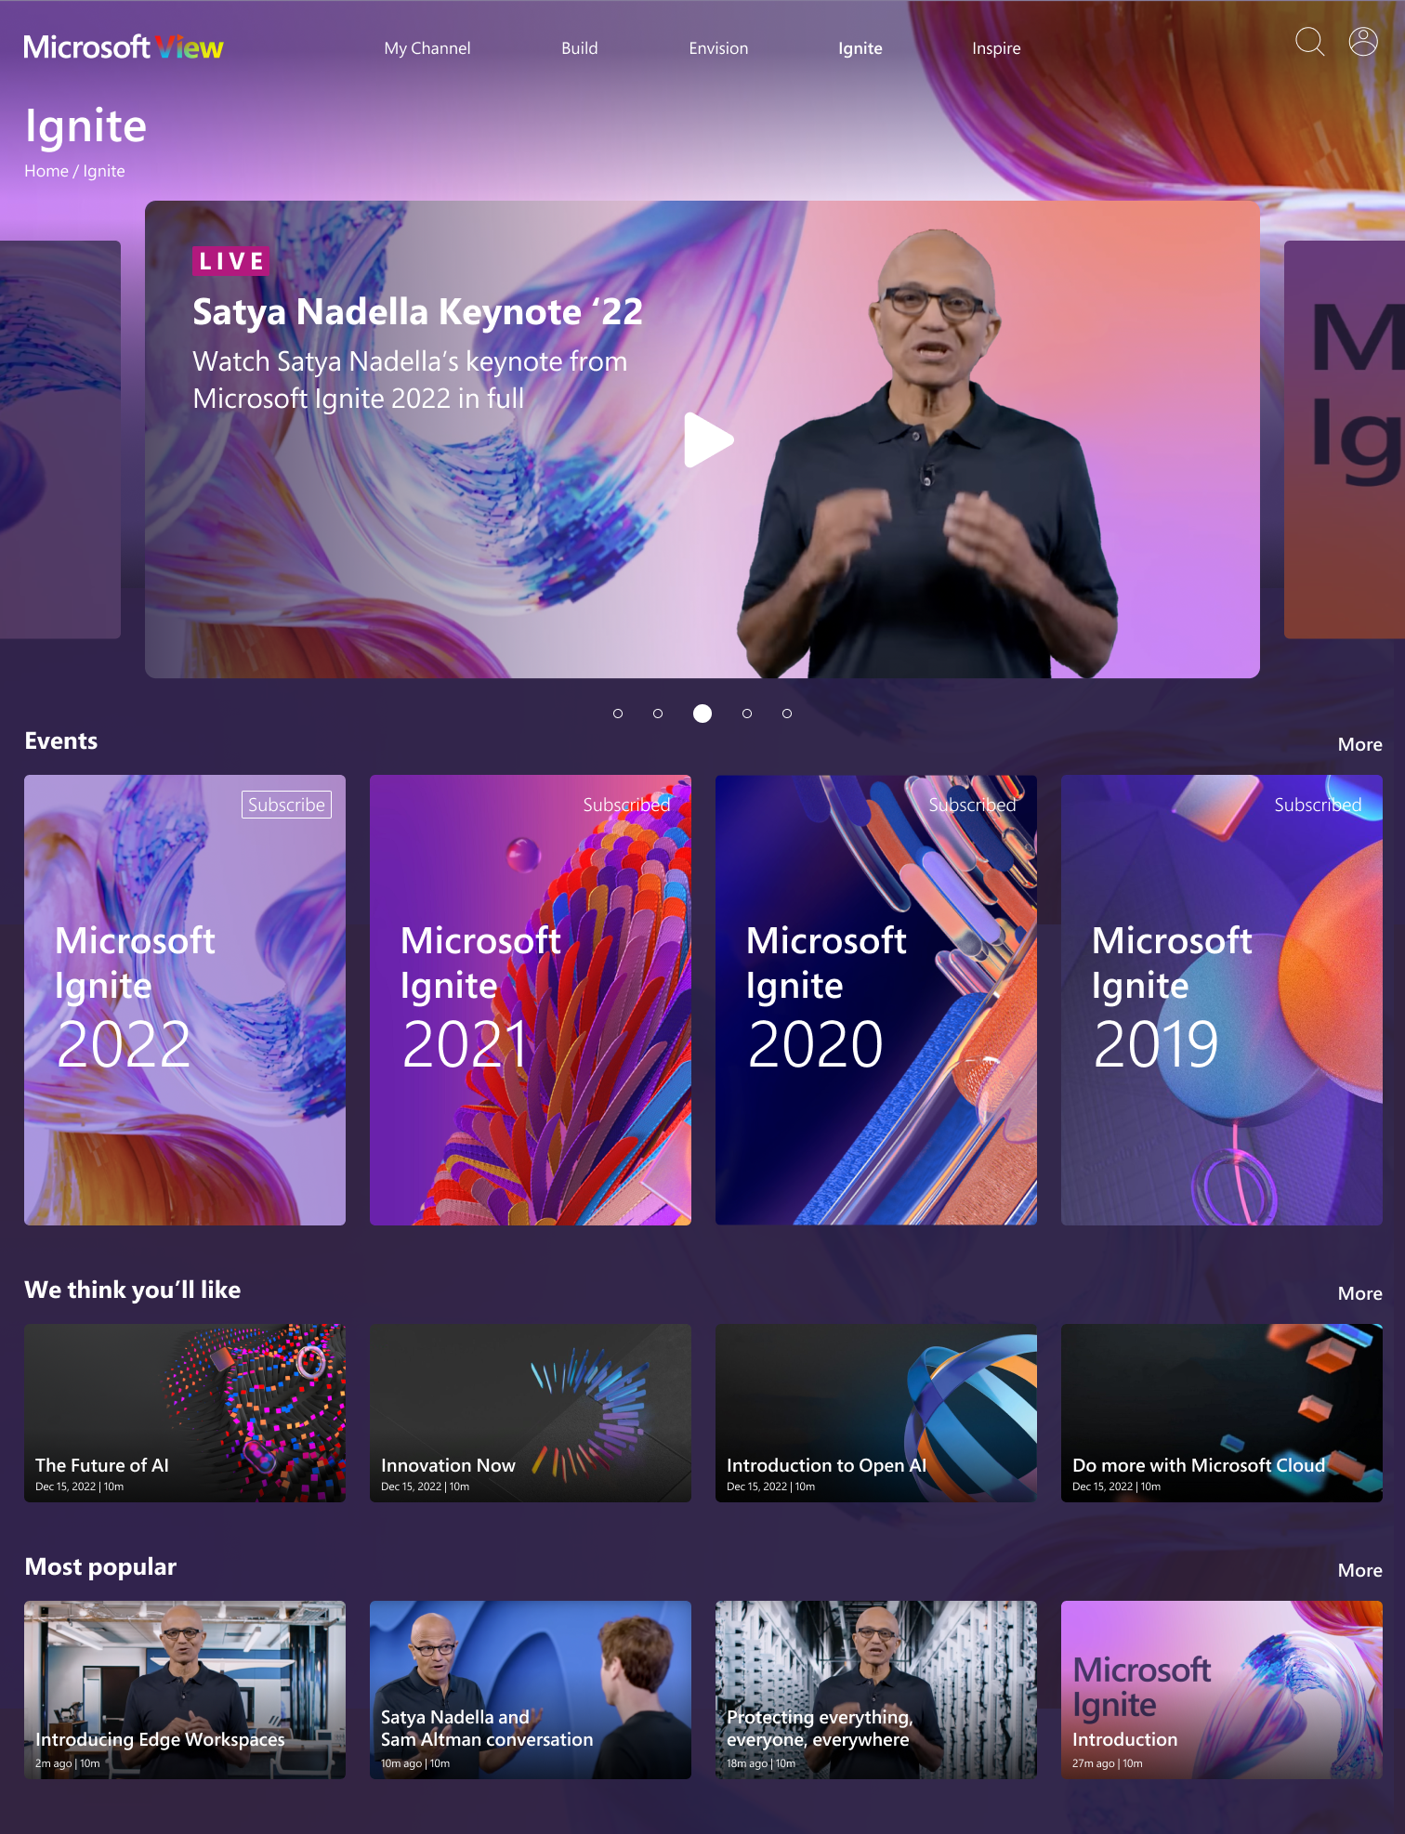
Task: Select the first carousel dot
Action: click(x=618, y=714)
